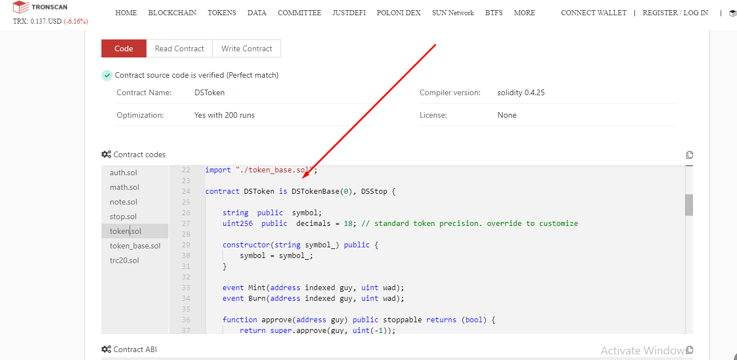Click the symbol = symbol_ assignment line
Screen dimensions: 737x360
[276, 255]
